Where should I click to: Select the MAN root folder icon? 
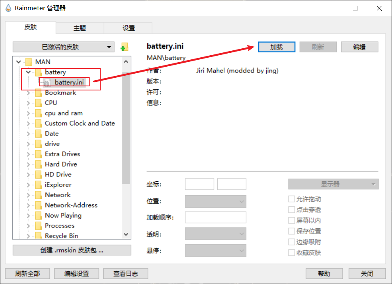click(29, 62)
